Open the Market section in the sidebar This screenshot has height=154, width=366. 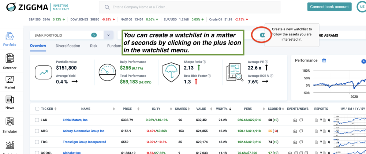tap(10, 83)
